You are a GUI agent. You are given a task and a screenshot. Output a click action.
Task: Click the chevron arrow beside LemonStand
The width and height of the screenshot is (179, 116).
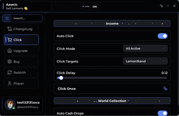coord(164,61)
